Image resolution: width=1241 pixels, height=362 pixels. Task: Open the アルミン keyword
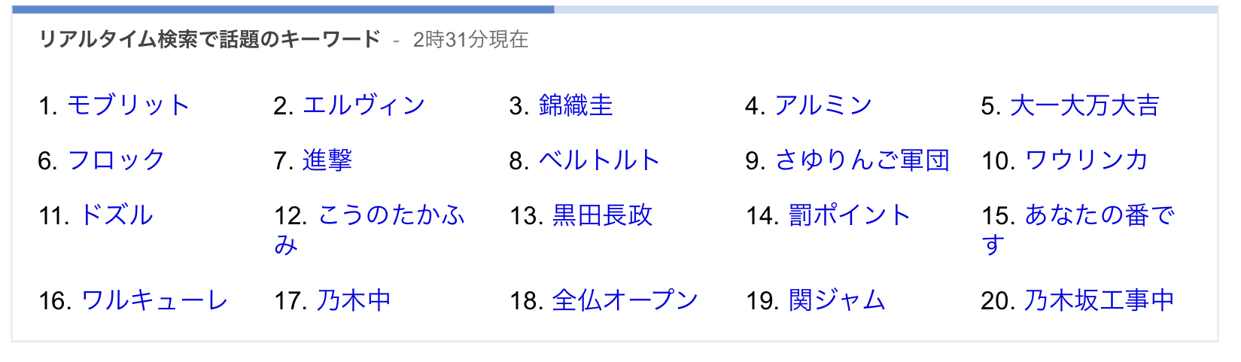pos(823,105)
